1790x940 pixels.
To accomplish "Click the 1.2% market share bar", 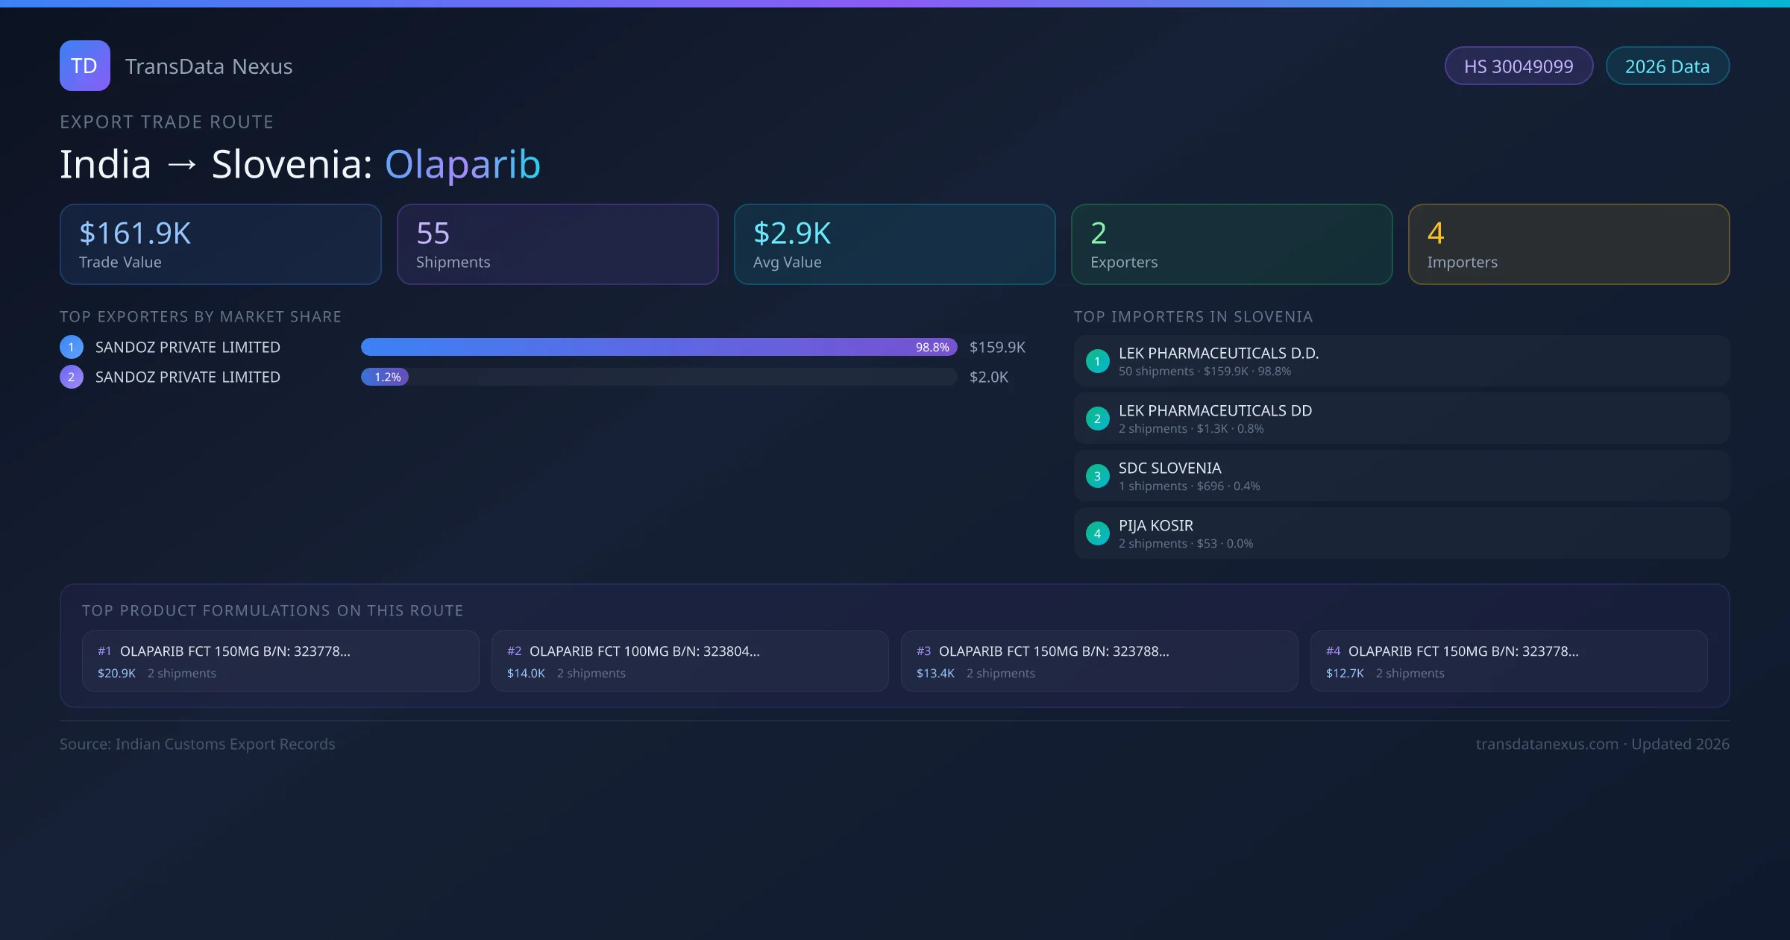I will coord(385,377).
